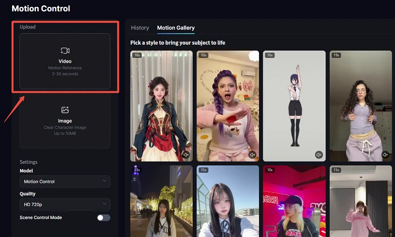Switch to the History tab
395x237 pixels.
point(140,28)
